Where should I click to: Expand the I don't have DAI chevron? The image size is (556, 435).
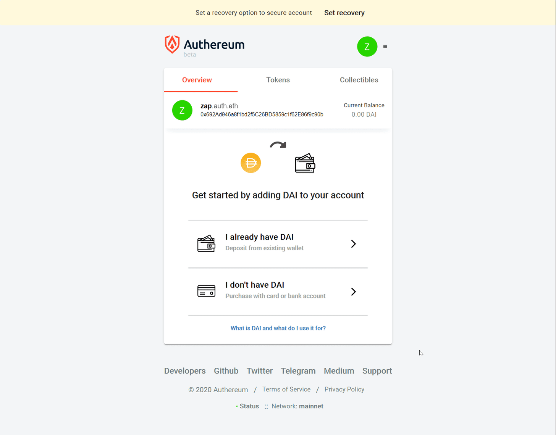coord(354,292)
